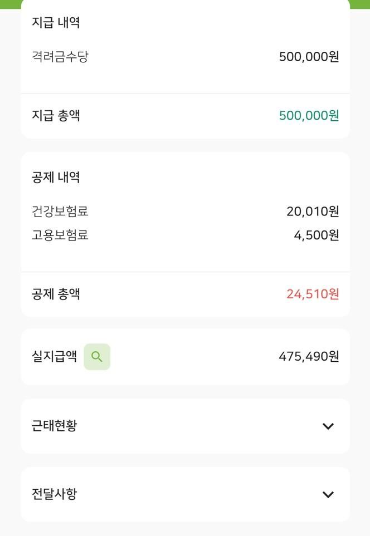Click the red 24,510원 deduction total

tap(313, 294)
